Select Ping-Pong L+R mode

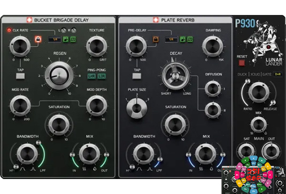point(91,76)
